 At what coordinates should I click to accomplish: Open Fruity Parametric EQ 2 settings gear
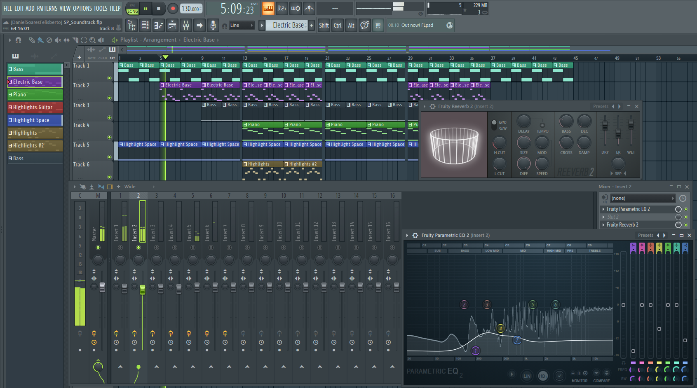(x=415, y=235)
